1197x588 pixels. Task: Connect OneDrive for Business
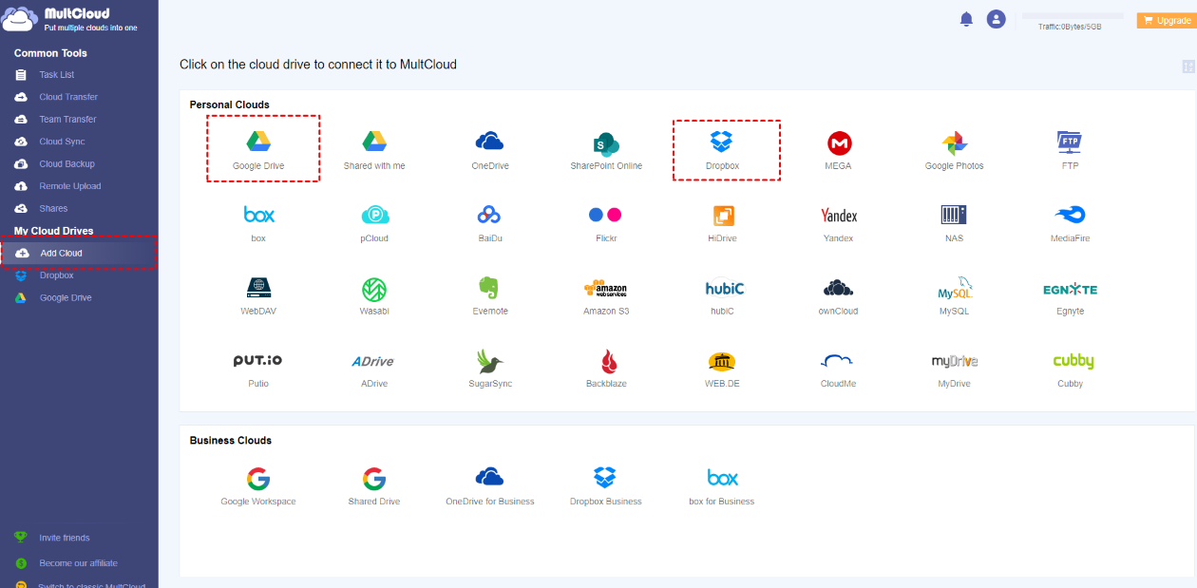tap(490, 486)
